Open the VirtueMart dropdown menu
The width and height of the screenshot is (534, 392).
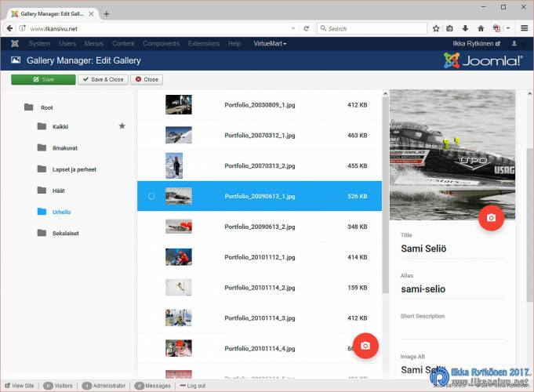(270, 44)
